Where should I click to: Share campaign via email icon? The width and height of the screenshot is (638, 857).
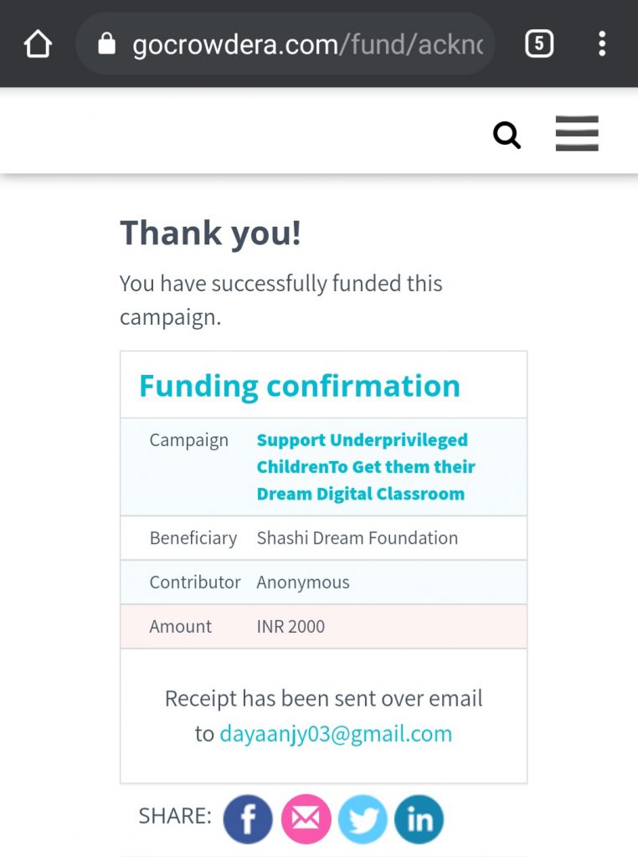tap(306, 819)
